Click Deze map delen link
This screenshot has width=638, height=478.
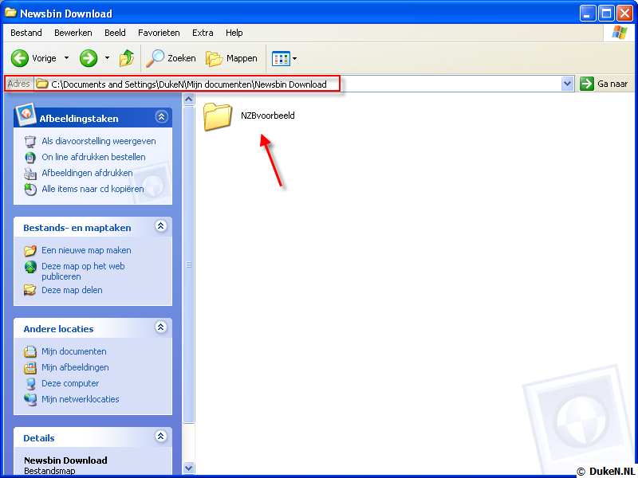72,290
